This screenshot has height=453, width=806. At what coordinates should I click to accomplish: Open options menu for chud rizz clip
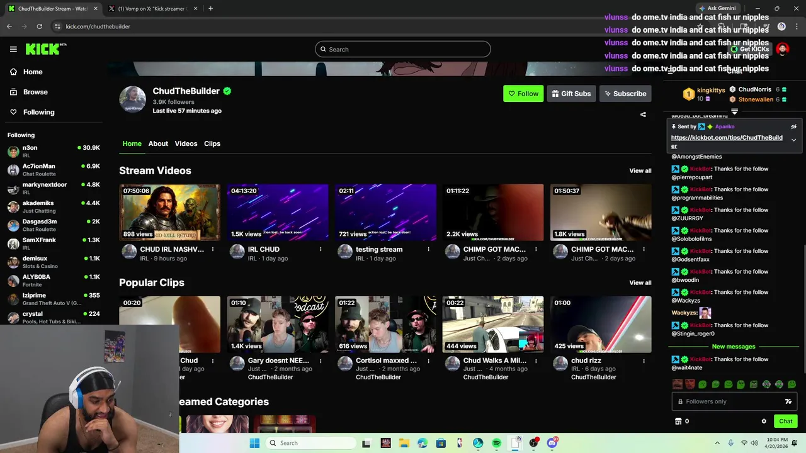644,361
